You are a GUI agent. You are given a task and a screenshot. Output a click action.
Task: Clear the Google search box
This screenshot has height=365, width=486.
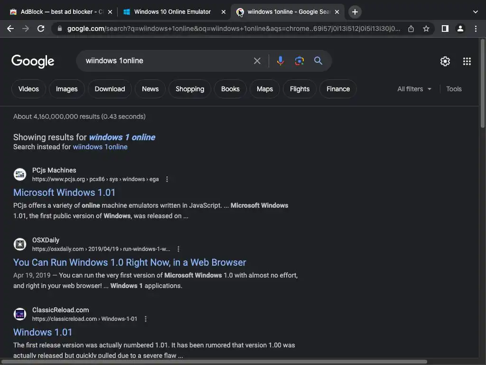(257, 61)
